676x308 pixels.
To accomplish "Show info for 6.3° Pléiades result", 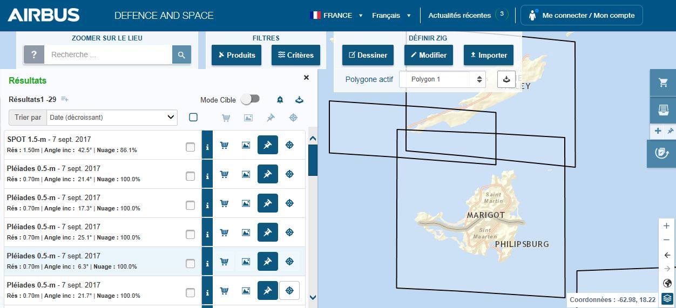I will point(207,262).
